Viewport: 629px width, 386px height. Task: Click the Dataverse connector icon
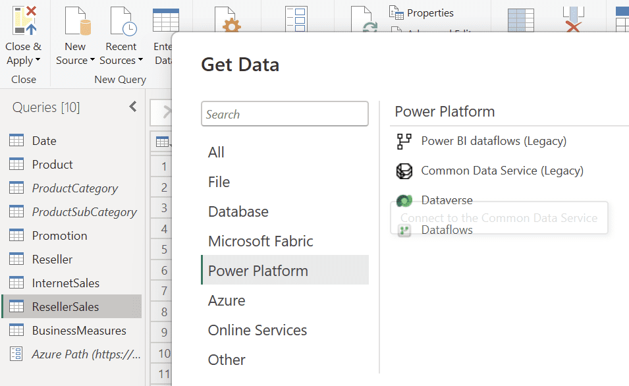(x=404, y=200)
